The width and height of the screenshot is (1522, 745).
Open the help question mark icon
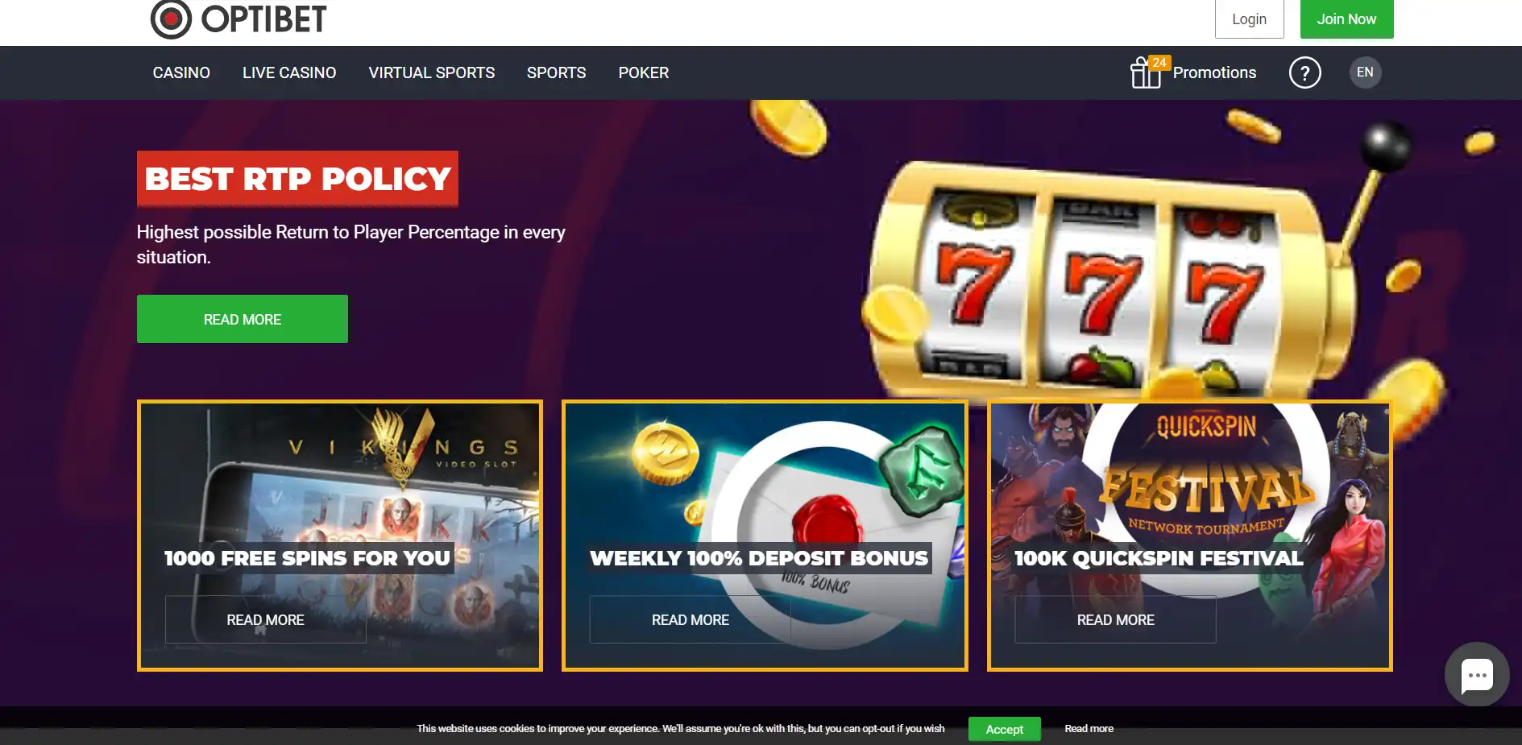pyautogui.click(x=1304, y=72)
